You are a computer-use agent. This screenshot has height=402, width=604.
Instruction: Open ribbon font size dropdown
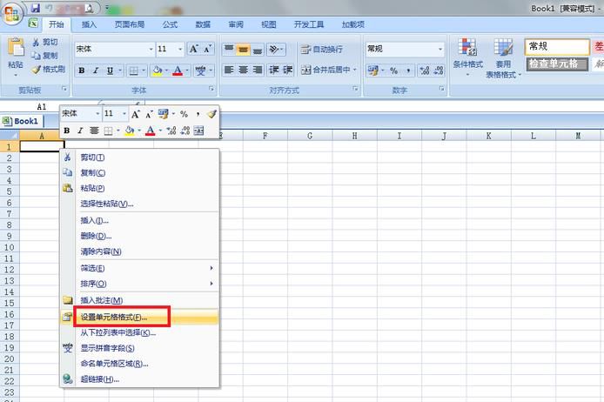point(180,50)
